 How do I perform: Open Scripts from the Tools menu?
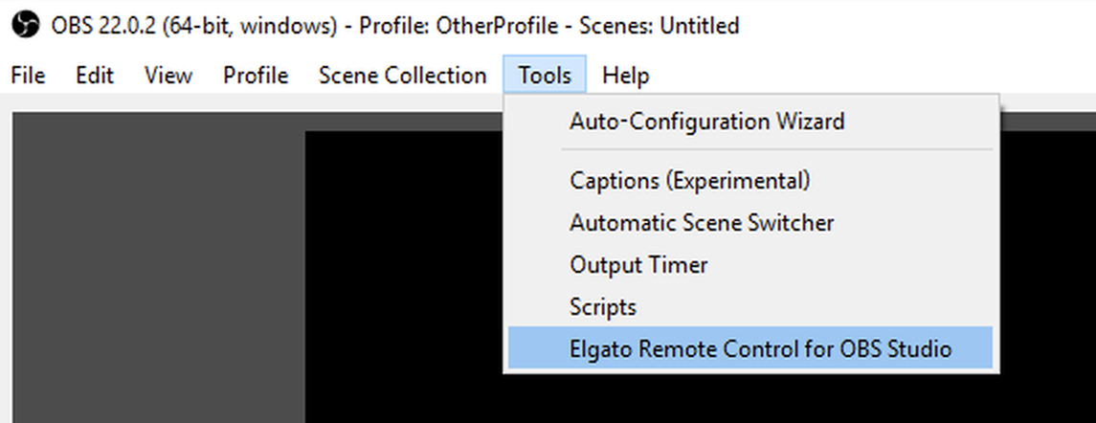point(603,307)
